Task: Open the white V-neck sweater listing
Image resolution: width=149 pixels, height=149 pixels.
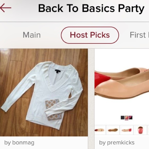Action: point(44,92)
